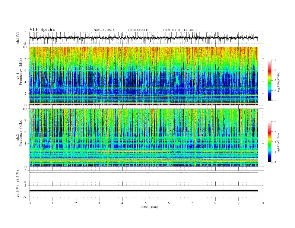The width and height of the screenshot is (295, 228).
Task: Click the 'ch.3(V)' axis label
Action: click(18, 177)
